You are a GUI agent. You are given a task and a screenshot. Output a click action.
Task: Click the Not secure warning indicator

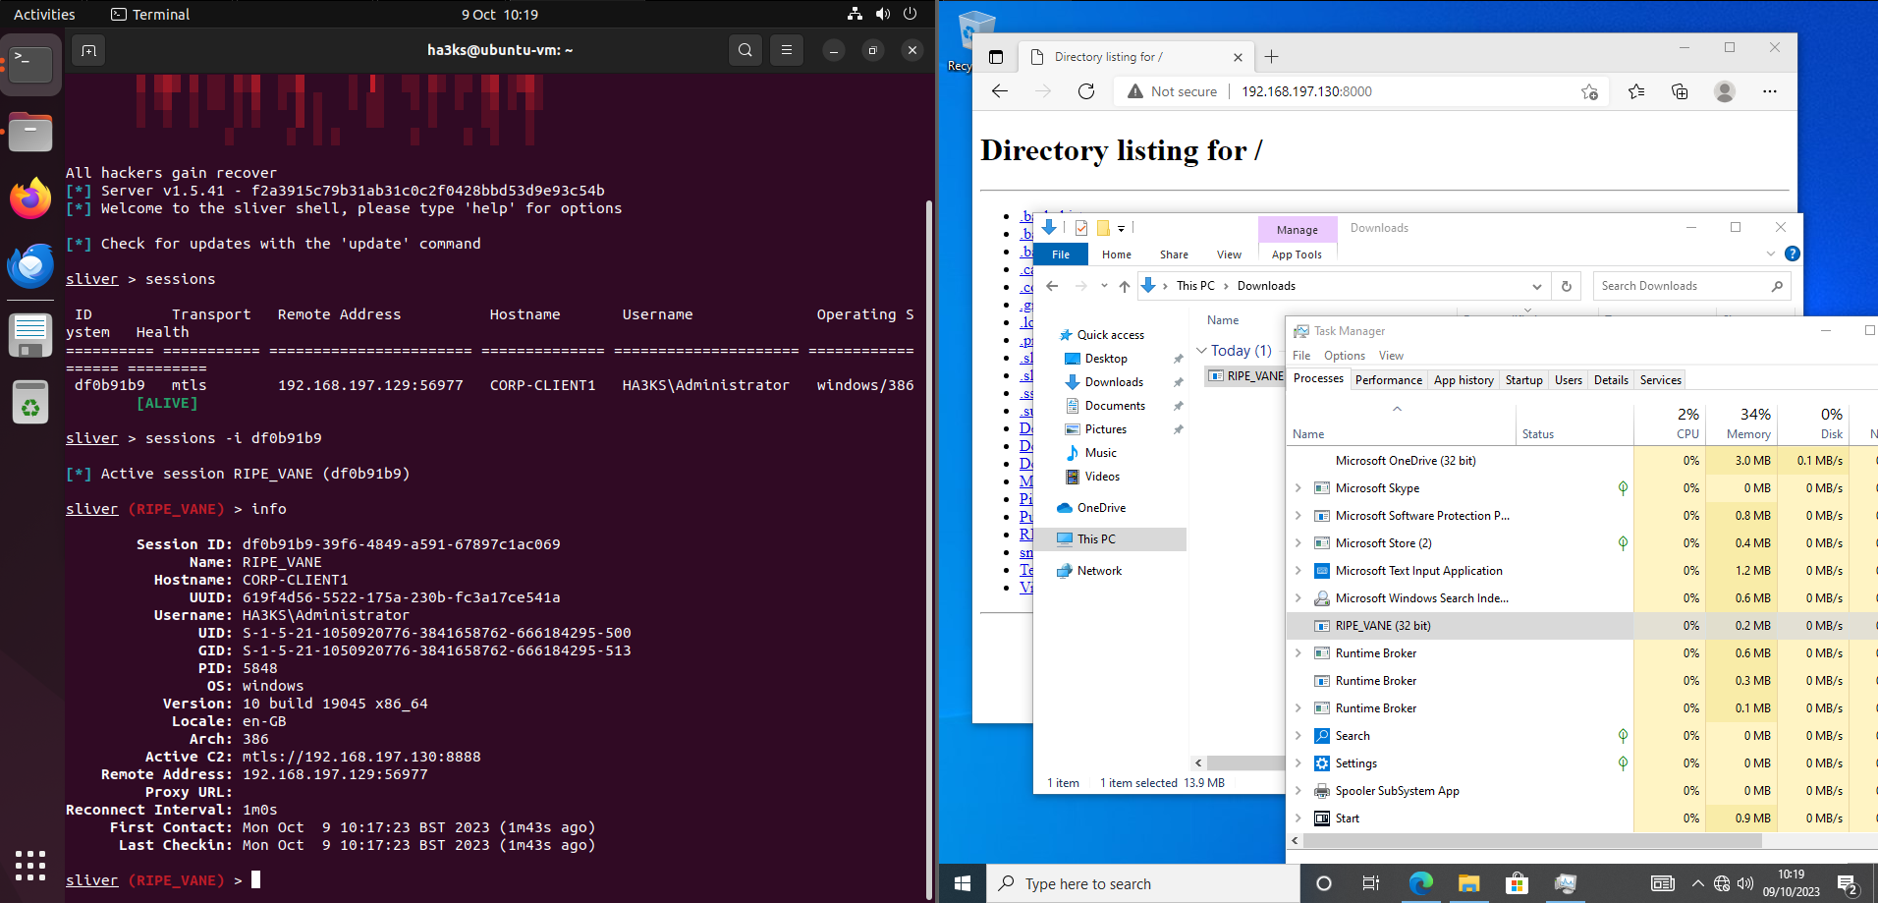pos(1173,91)
